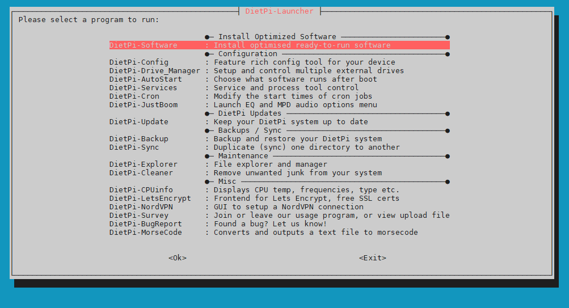Screen dimensions: 569x308
Task: Open DietPi-Survey usage program entry
Action: [280, 216]
